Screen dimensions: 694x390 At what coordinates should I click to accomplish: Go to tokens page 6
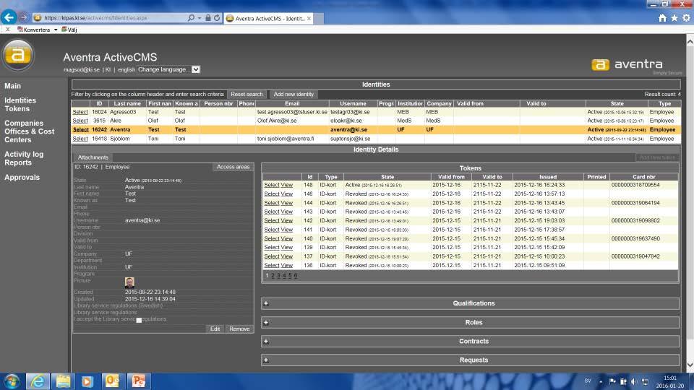tap(296, 275)
